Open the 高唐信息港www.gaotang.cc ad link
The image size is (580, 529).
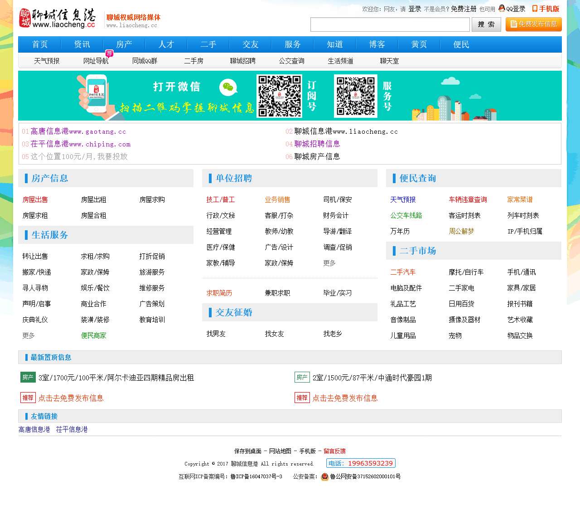tap(78, 131)
